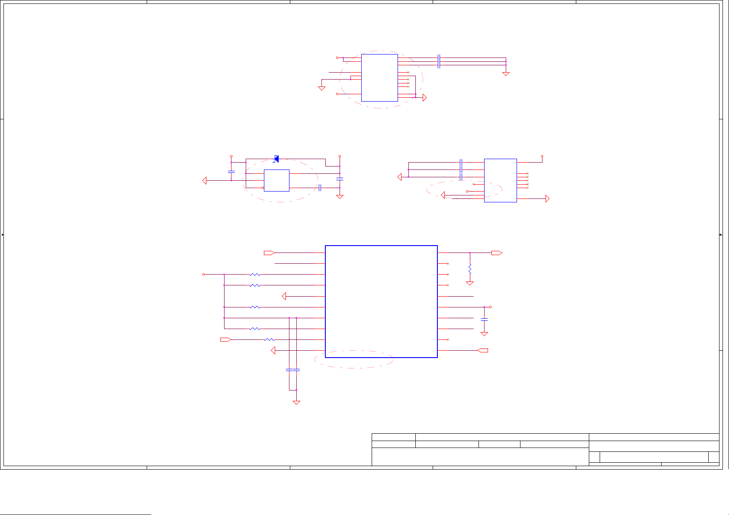The height and width of the screenshot is (515, 729).
Task: Select the blue Schottky diode symbol
Action: pyautogui.click(x=276, y=159)
